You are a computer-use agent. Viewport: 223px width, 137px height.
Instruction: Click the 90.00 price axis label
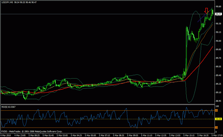(218, 41)
